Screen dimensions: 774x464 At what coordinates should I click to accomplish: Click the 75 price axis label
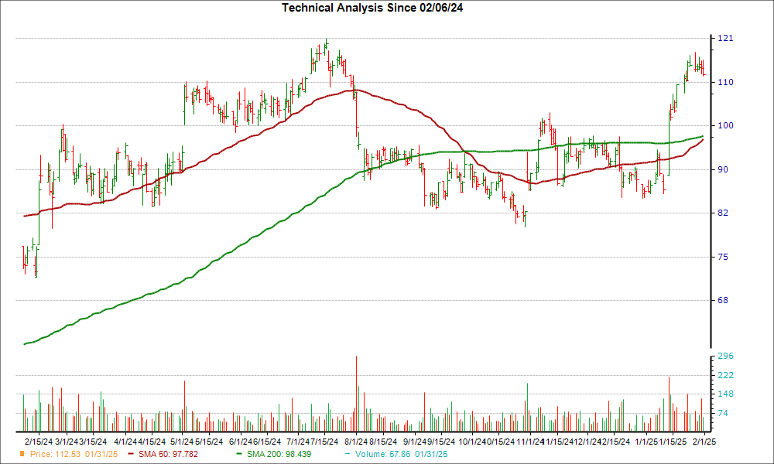[x=723, y=257]
